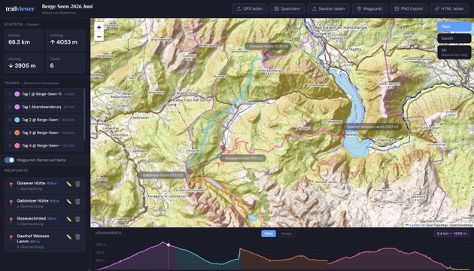Delete the Goiserer Hütte waypoint
Image resolution: width=474 pixels, height=271 pixels.
click(x=77, y=184)
